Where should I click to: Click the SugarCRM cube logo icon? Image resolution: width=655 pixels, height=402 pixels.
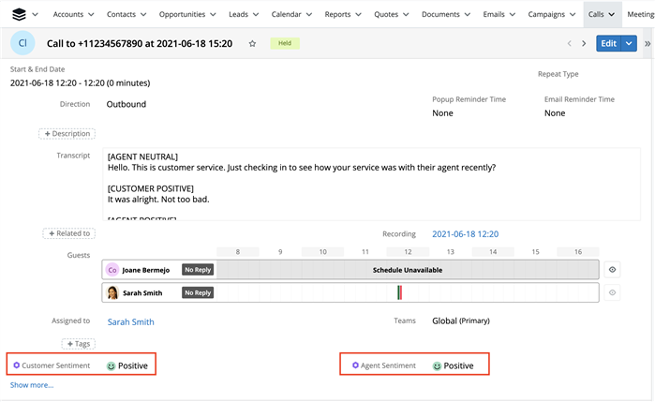(x=19, y=15)
